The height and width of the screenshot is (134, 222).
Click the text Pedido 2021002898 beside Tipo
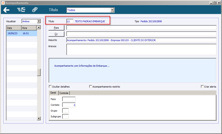pos(151,21)
